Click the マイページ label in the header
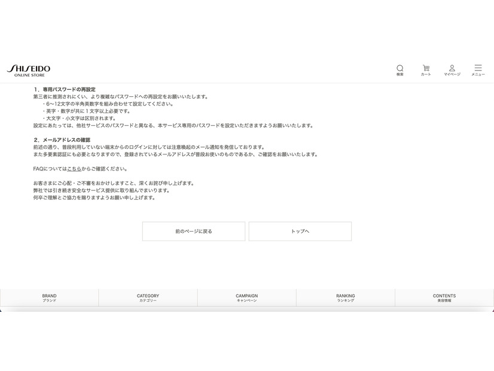 (x=453, y=74)
